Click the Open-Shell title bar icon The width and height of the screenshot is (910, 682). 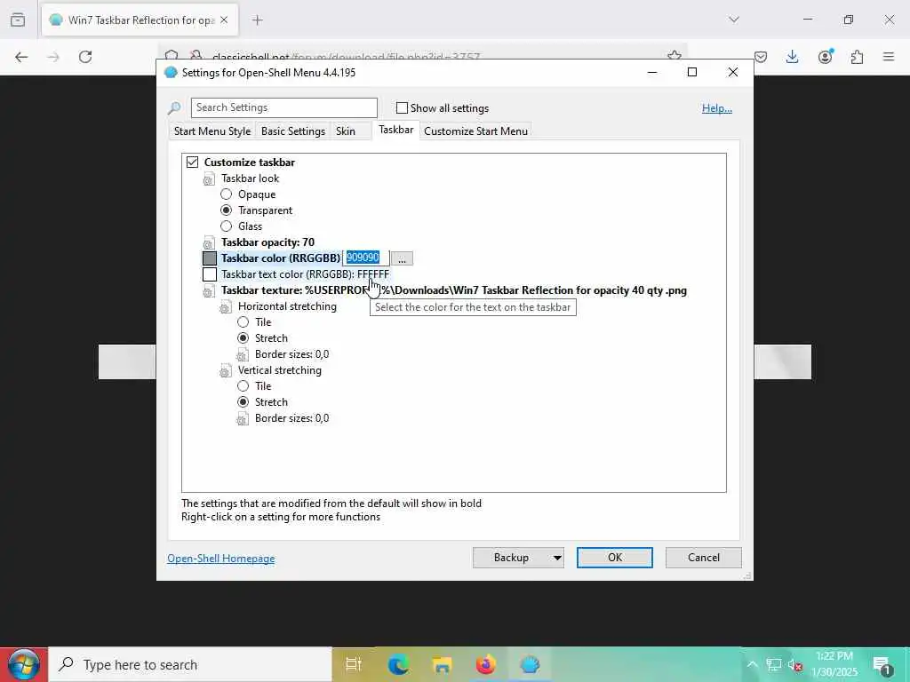171,73
